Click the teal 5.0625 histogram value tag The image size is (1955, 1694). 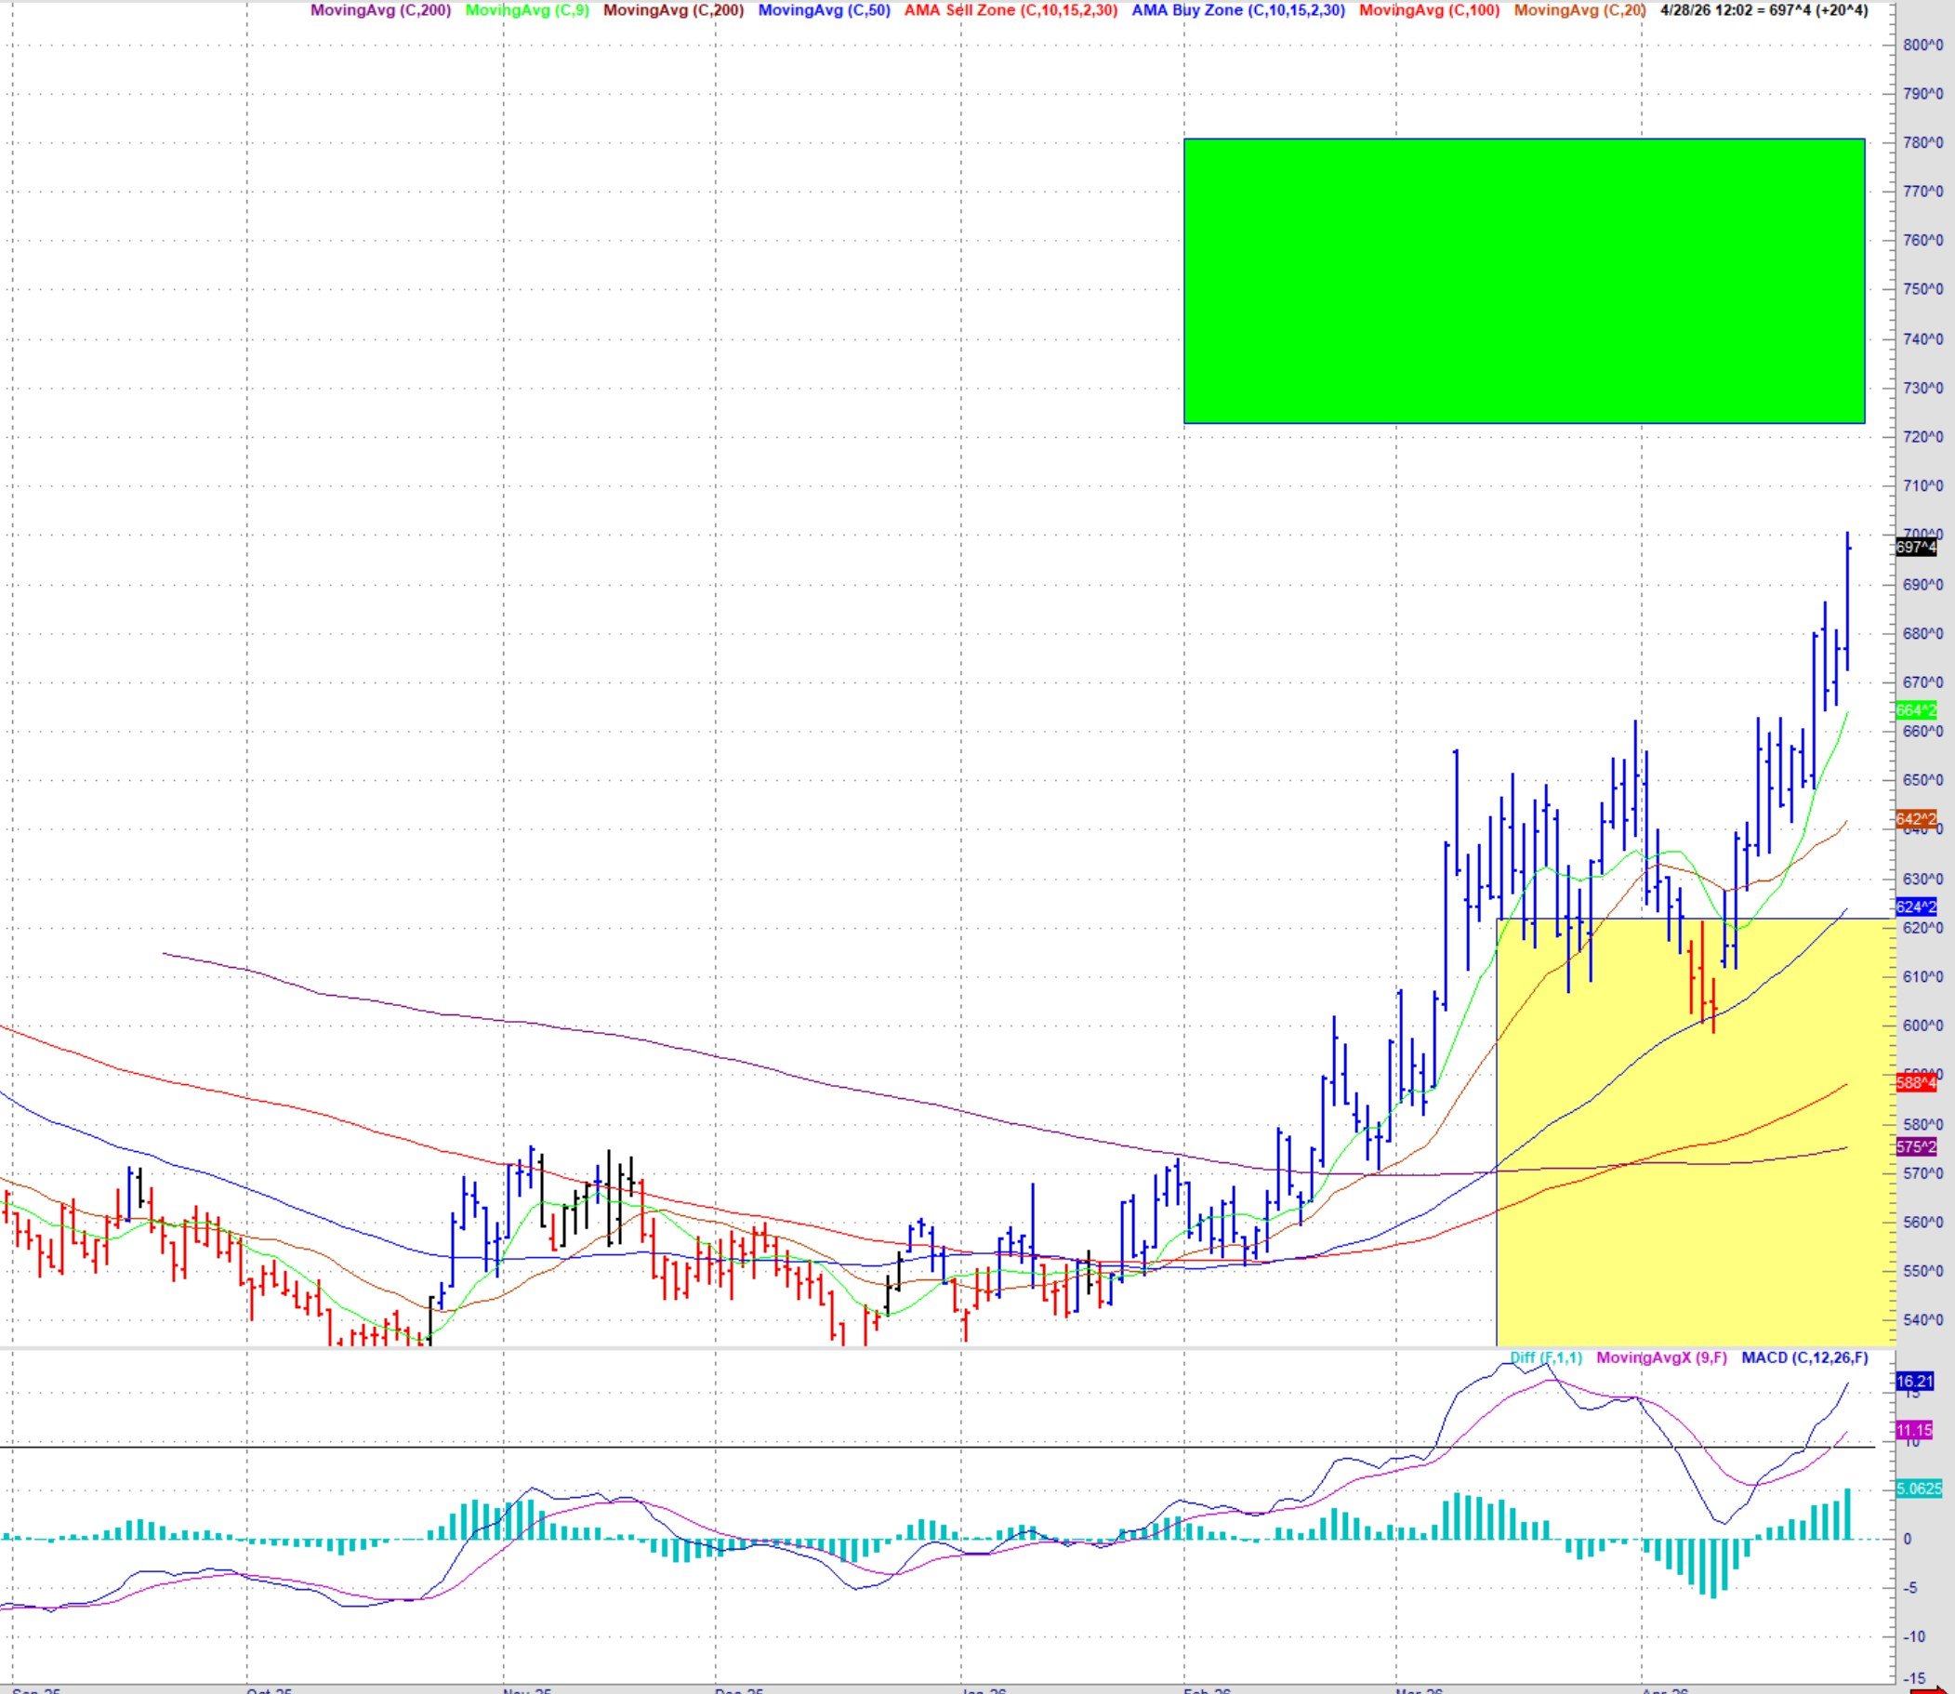pyautogui.click(x=1918, y=1488)
